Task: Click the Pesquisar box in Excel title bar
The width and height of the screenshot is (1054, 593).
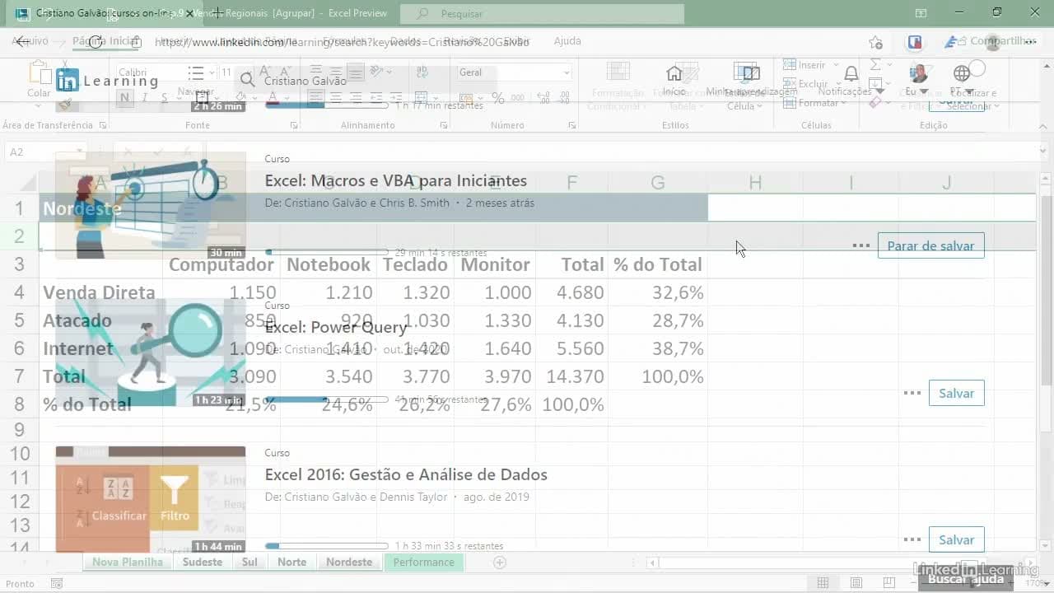Action: click(x=542, y=13)
